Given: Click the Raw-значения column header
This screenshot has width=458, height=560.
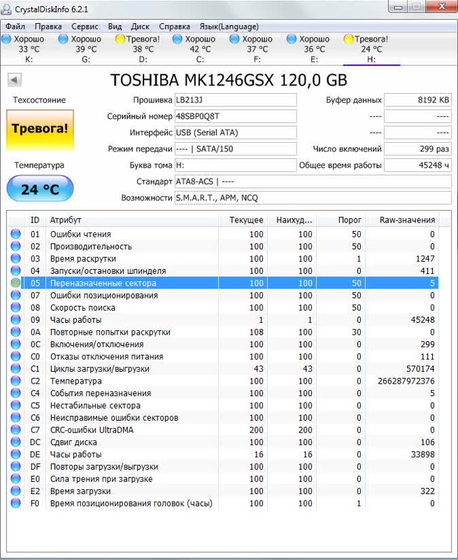Looking at the screenshot, I should [402, 220].
